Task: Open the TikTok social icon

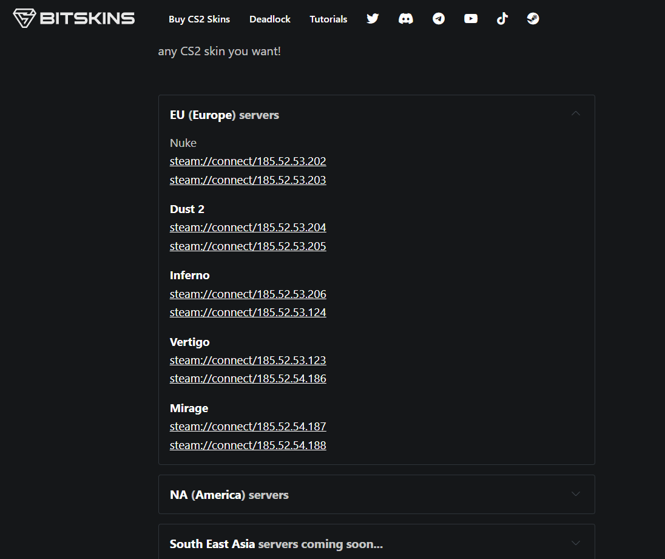Action: click(x=502, y=19)
